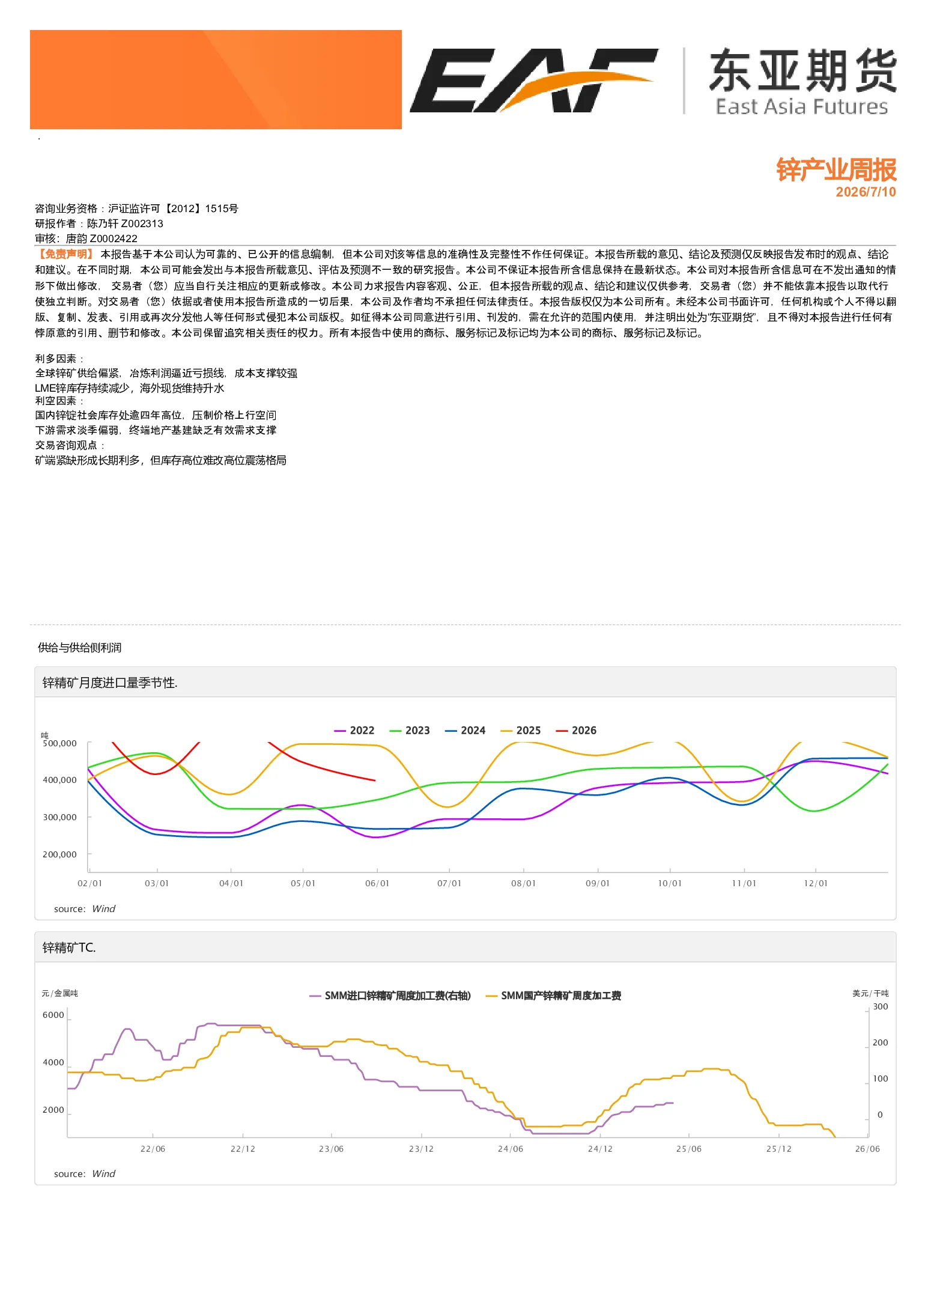
Task: Click the 09/01 x-axis tick label
Action: (598, 883)
